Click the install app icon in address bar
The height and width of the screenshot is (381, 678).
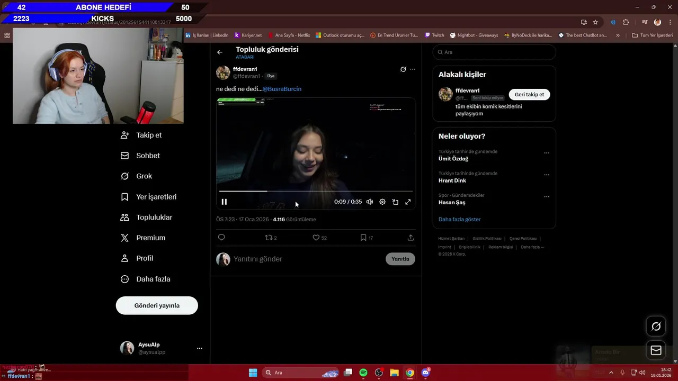(x=584, y=22)
